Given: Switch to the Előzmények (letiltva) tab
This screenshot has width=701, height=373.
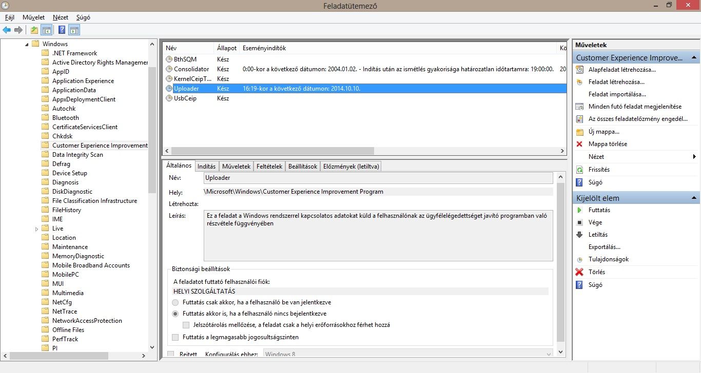Looking at the screenshot, I should pos(351,167).
